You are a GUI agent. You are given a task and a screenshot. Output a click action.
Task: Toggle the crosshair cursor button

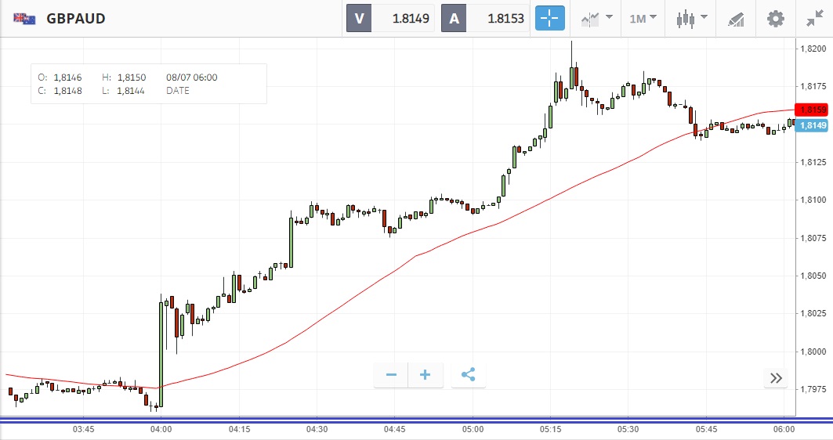549,18
